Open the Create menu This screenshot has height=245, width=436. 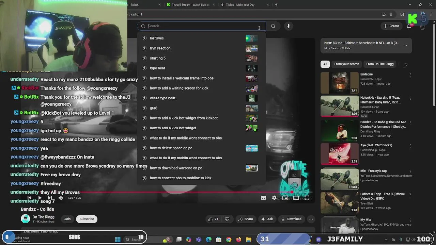coord(391,26)
